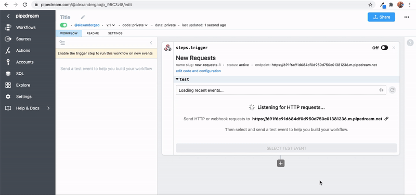Image resolution: width=416 pixels, height=195 pixels.
Task: Switch to the SETTINGS tab
Action: pos(115,33)
